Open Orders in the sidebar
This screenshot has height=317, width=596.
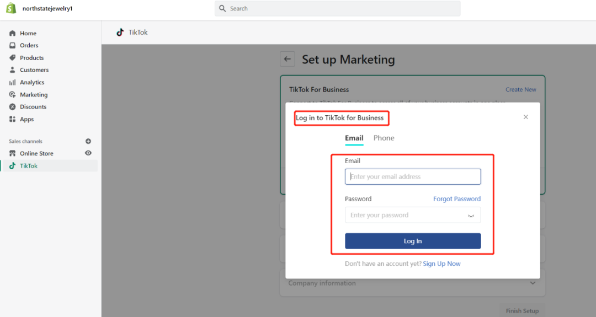click(x=29, y=46)
